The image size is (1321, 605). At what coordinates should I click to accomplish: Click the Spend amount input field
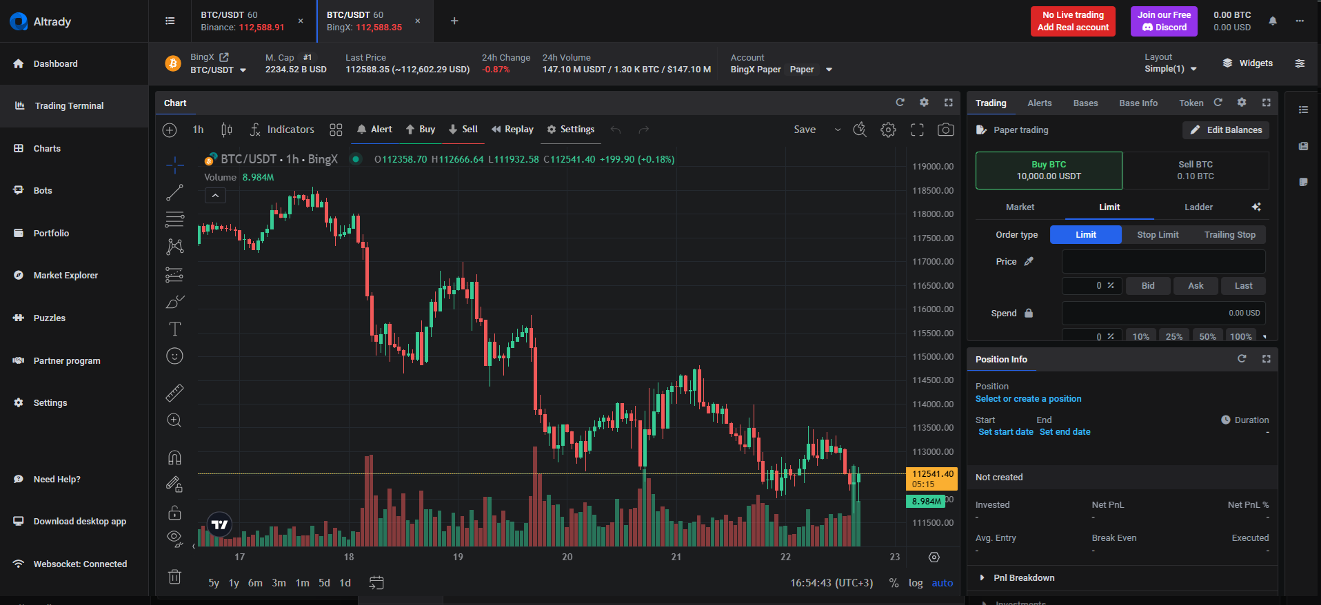click(1163, 314)
